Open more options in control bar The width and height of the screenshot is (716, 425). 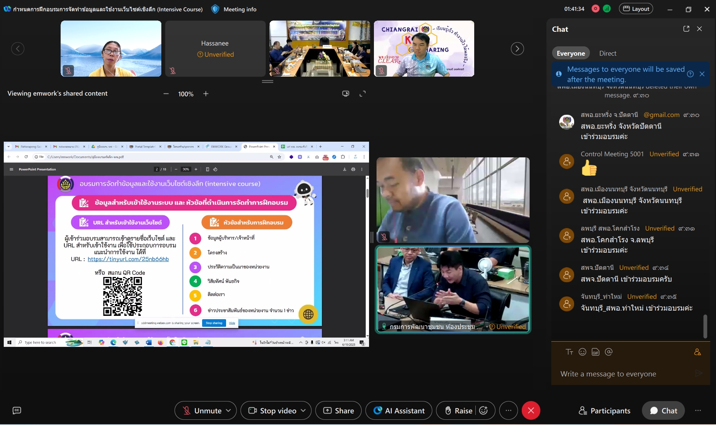pyautogui.click(x=508, y=410)
